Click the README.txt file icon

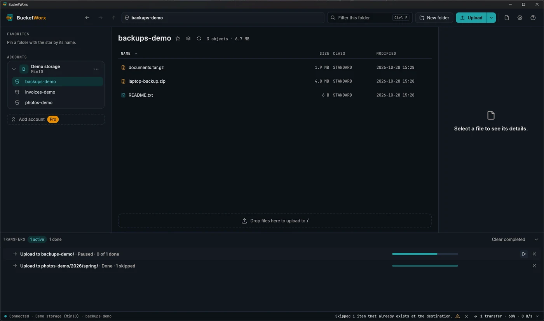pyautogui.click(x=123, y=95)
